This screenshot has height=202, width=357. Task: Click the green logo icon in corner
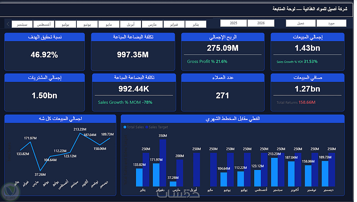coord(10,192)
